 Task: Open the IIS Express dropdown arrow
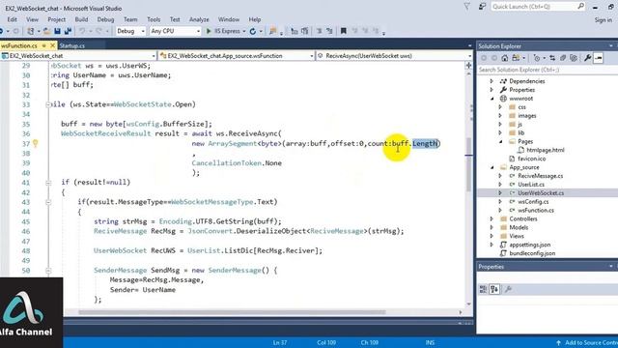[x=244, y=31]
